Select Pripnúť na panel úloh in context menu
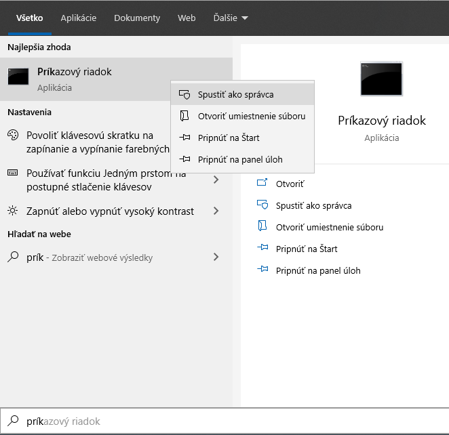Screen dimensions: 449x435 pyautogui.click(x=240, y=159)
